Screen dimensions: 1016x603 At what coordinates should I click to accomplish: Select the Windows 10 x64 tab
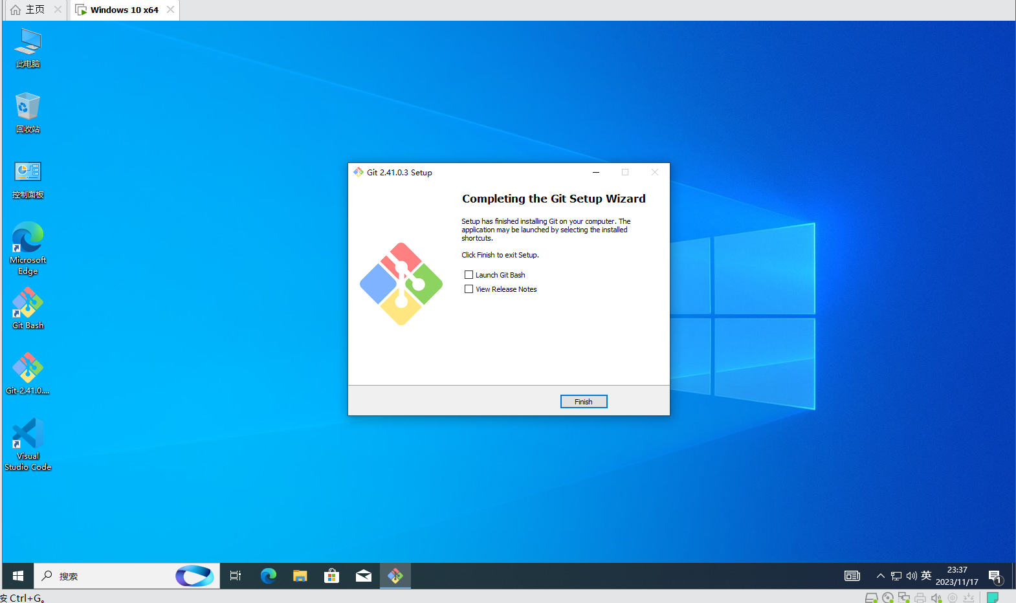coord(124,10)
